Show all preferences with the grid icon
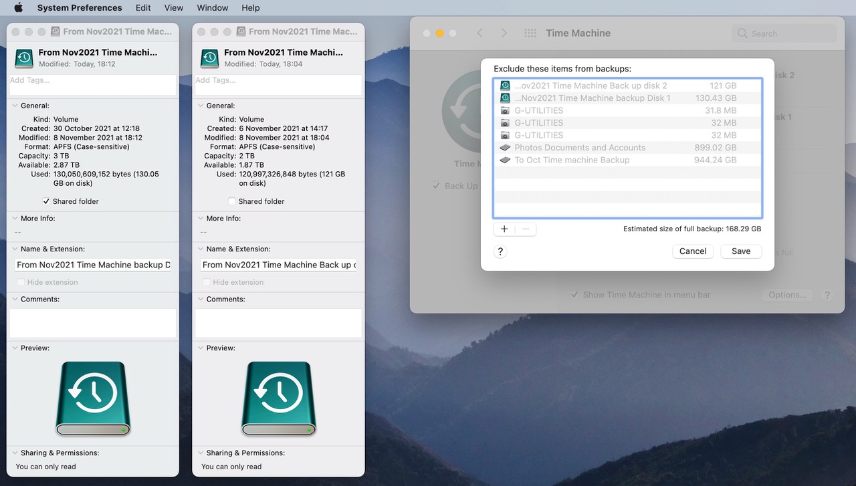This screenshot has width=856, height=486. (530, 33)
